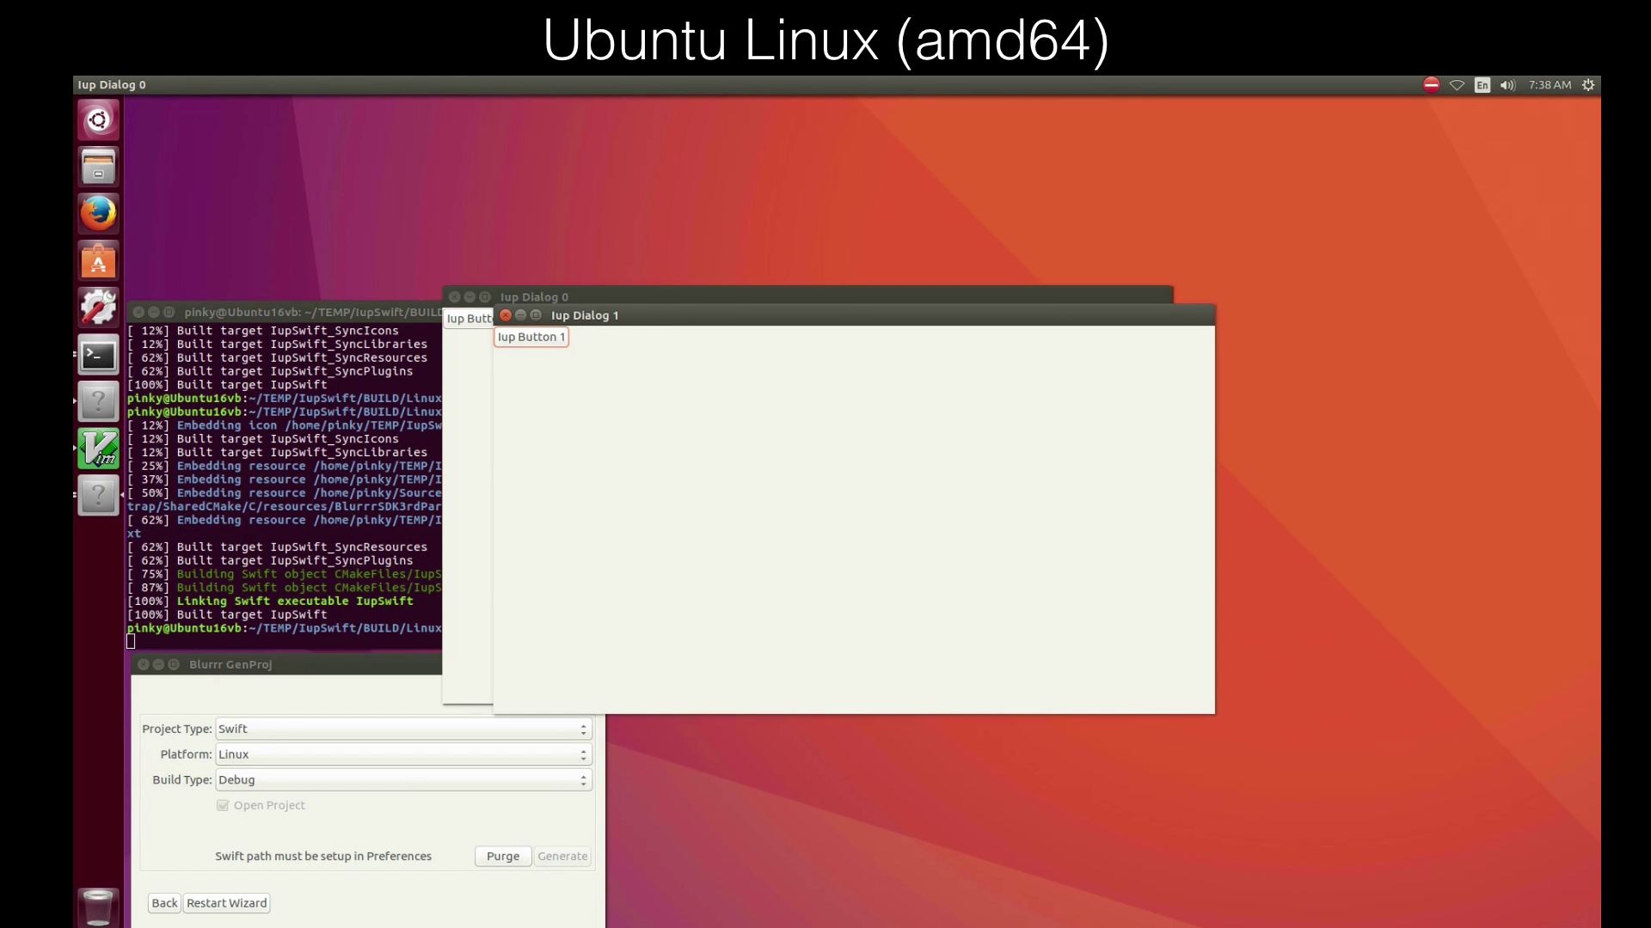Open Ubuntu Software center icon
Screen dimensions: 1651x928
coord(99,260)
